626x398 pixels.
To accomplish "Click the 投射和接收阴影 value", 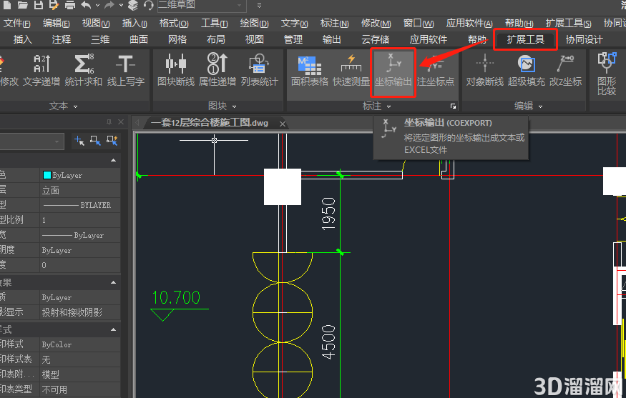I will (72, 312).
